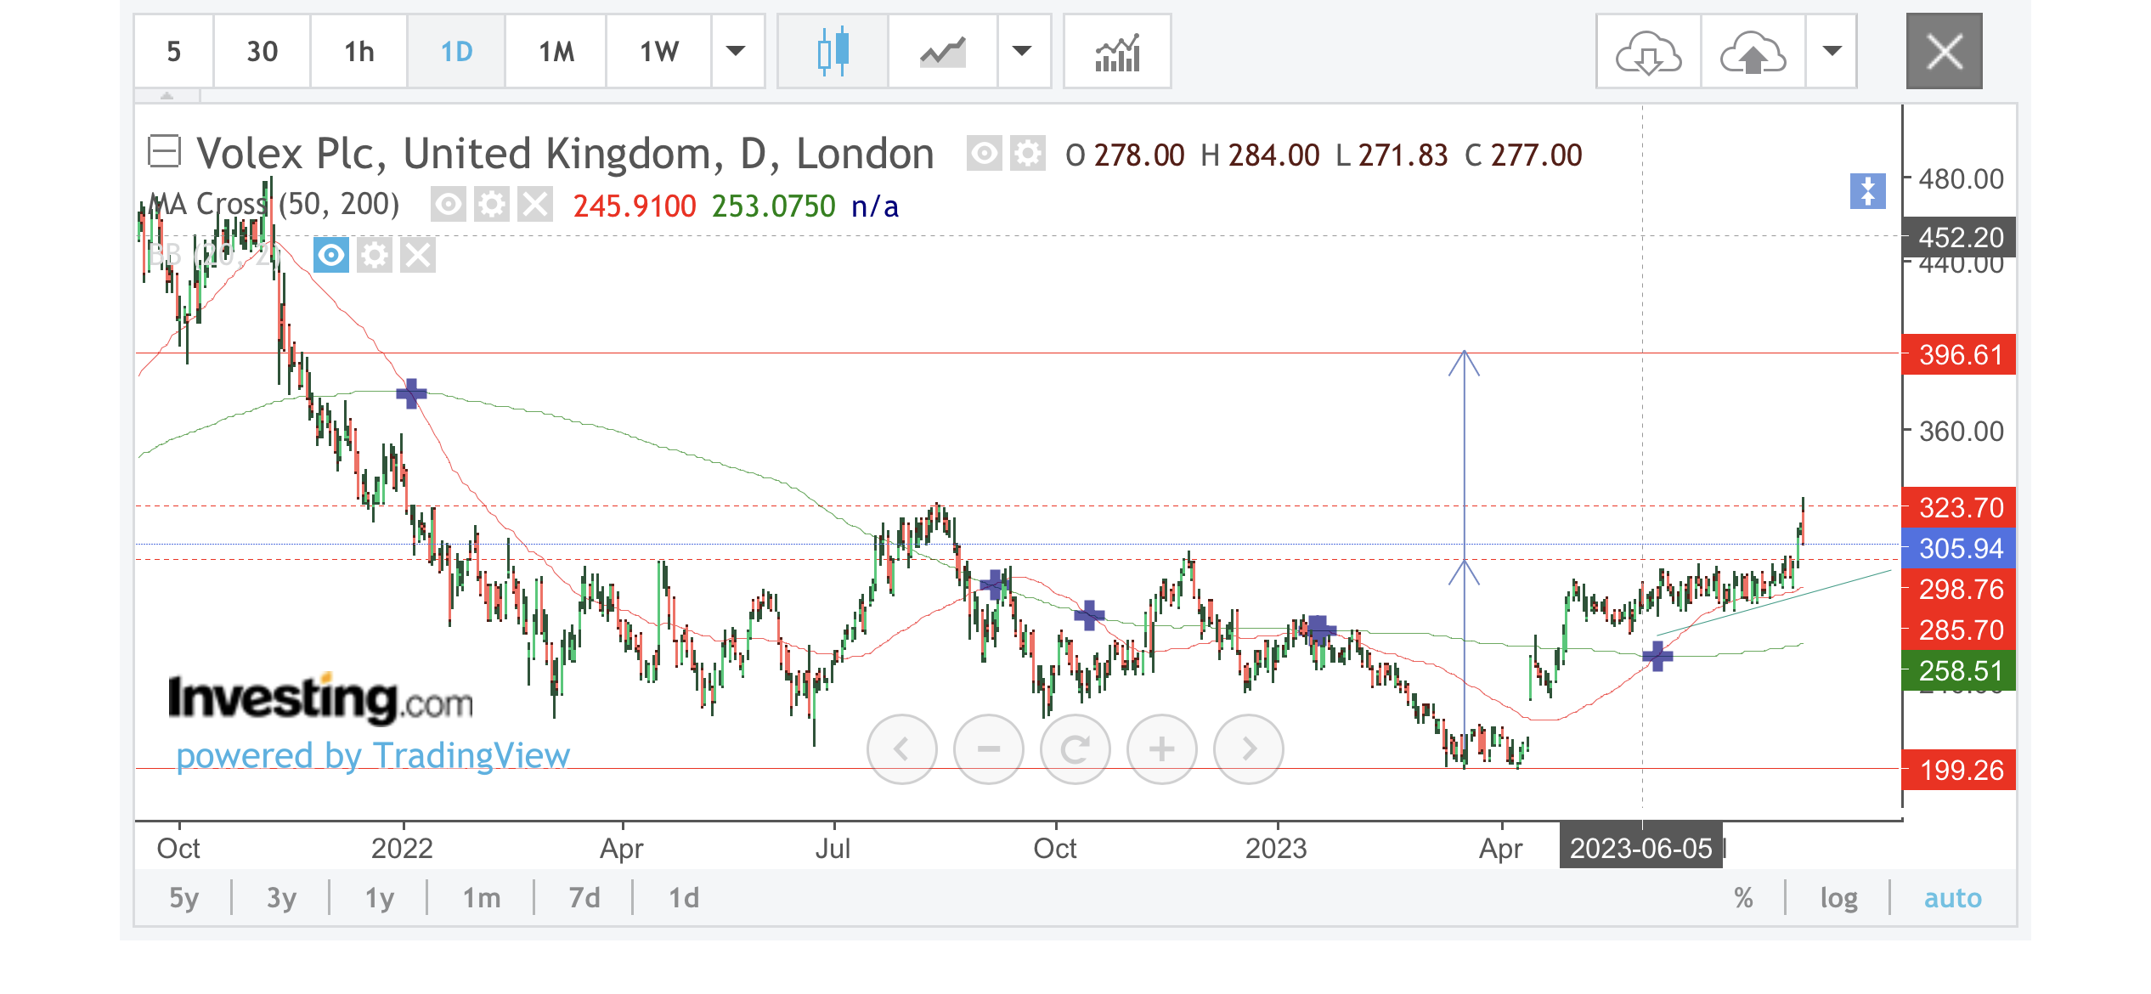
Task: Expand the chart type dropdown arrow
Action: click(x=1023, y=51)
